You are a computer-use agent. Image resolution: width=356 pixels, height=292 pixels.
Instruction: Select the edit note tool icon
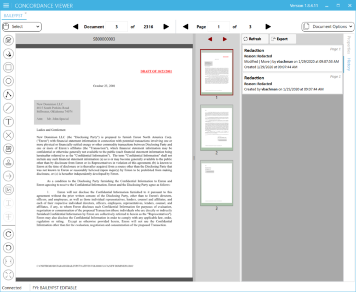click(8, 40)
